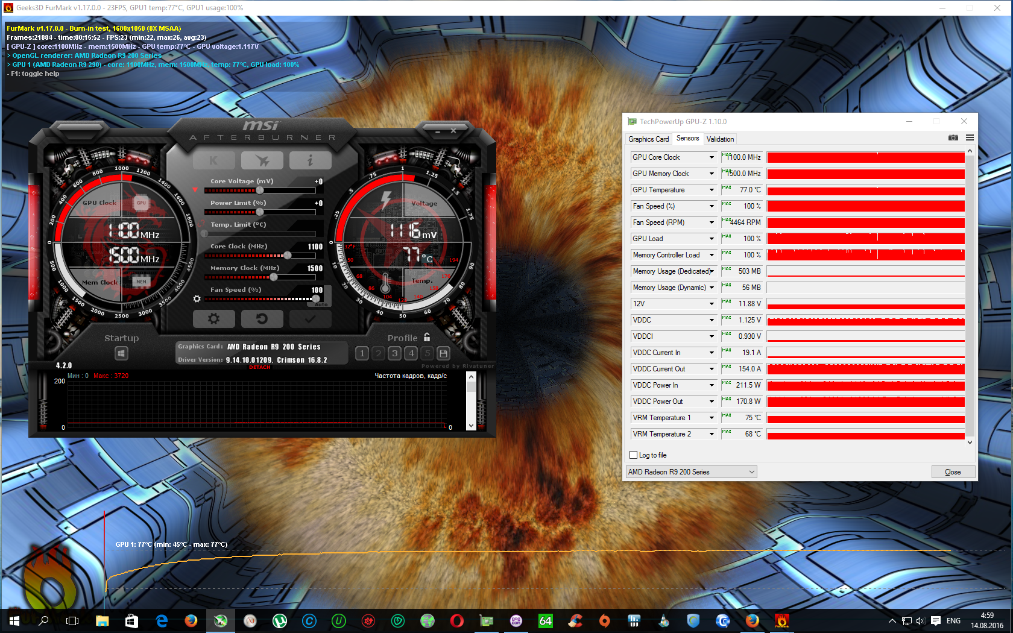
Task: Toggle Afterburner start with Windows
Action: [121, 353]
